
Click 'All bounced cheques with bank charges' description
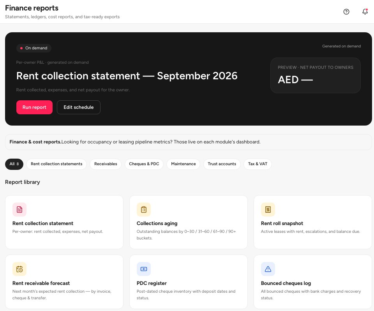click(x=311, y=295)
